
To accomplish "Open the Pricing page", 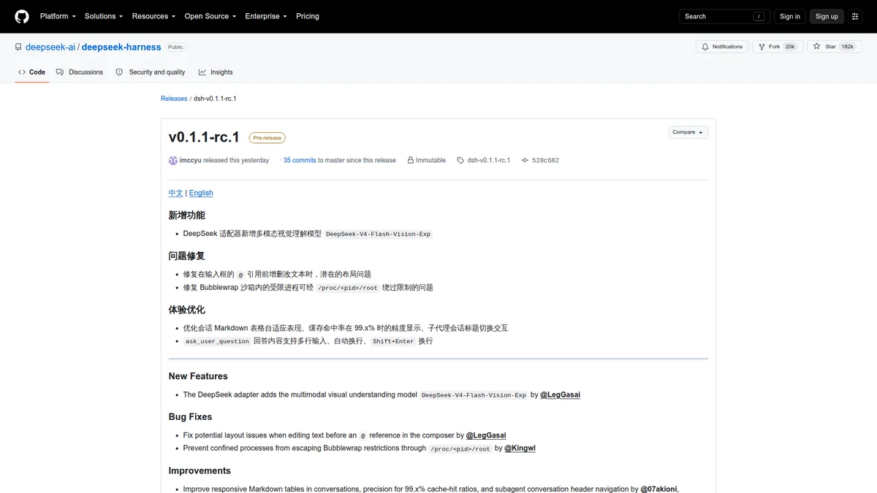I will pyautogui.click(x=308, y=16).
